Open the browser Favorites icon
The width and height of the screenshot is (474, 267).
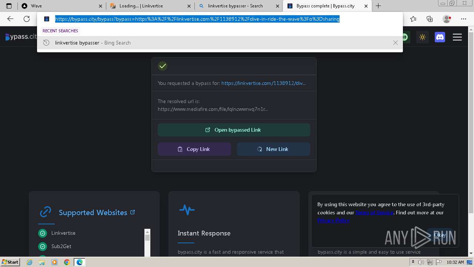tap(413, 19)
